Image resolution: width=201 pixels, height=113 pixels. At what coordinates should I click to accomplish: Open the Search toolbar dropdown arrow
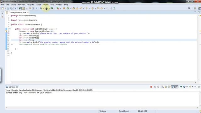[x=84, y=8]
